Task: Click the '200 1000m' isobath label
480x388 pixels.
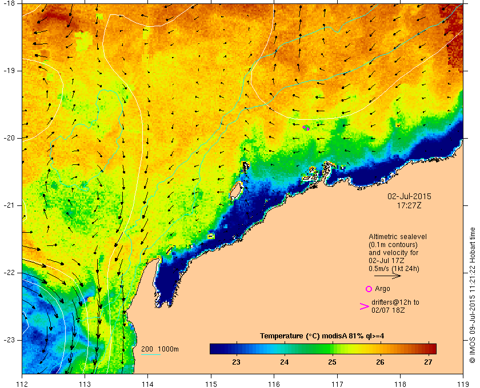Action: point(160,349)
